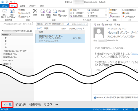Open the ファイル tab
This screenshot has height=111, width=138.
[4, 6]
